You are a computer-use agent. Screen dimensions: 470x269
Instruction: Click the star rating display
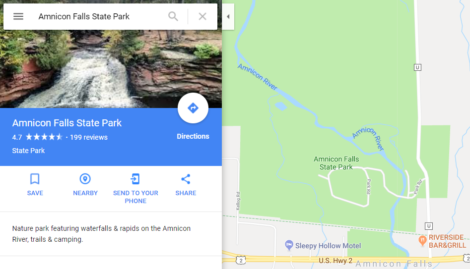pos(44,137)
